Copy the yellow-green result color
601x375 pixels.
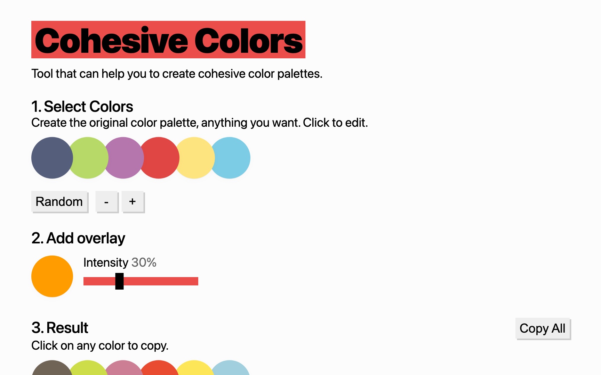[x=89, y=369]
